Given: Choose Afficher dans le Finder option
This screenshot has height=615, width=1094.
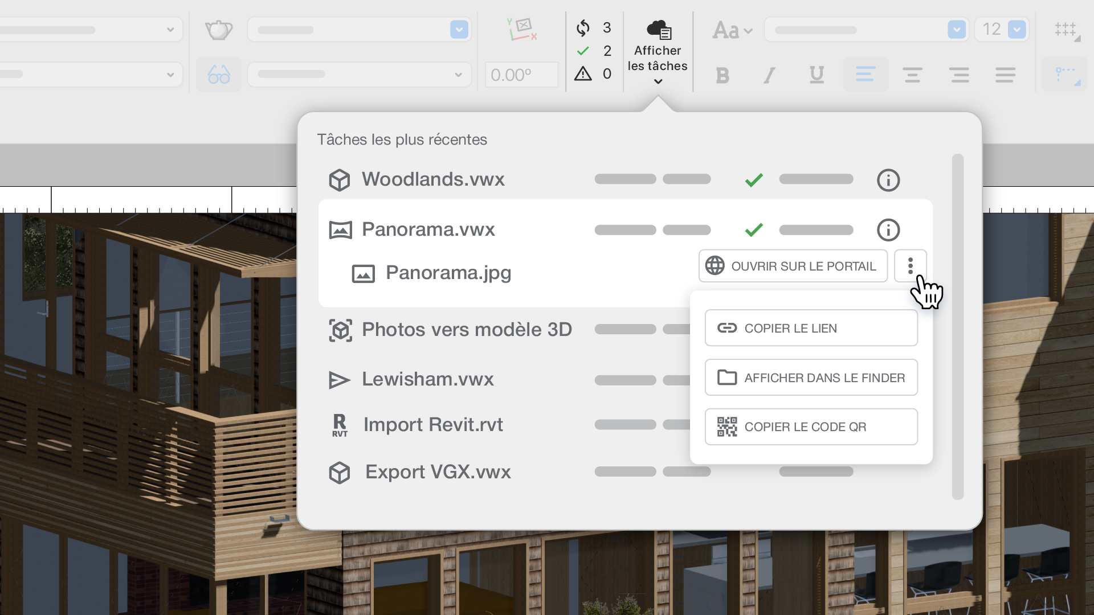Looking at the screenshot, I should point(811,378).
